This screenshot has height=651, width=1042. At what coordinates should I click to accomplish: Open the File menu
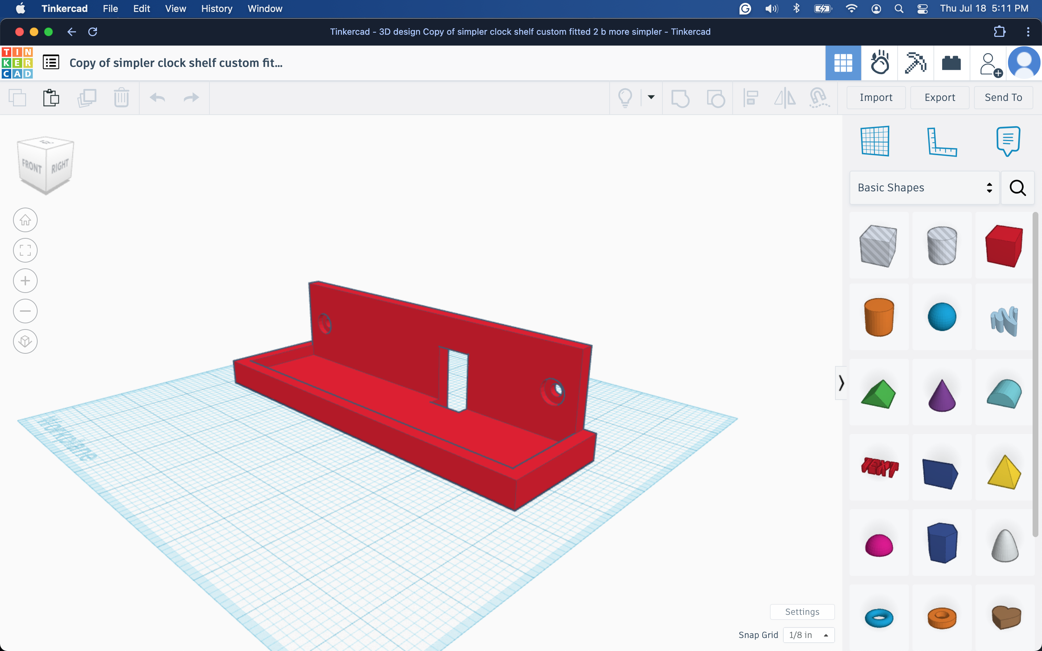click(110, 9)
